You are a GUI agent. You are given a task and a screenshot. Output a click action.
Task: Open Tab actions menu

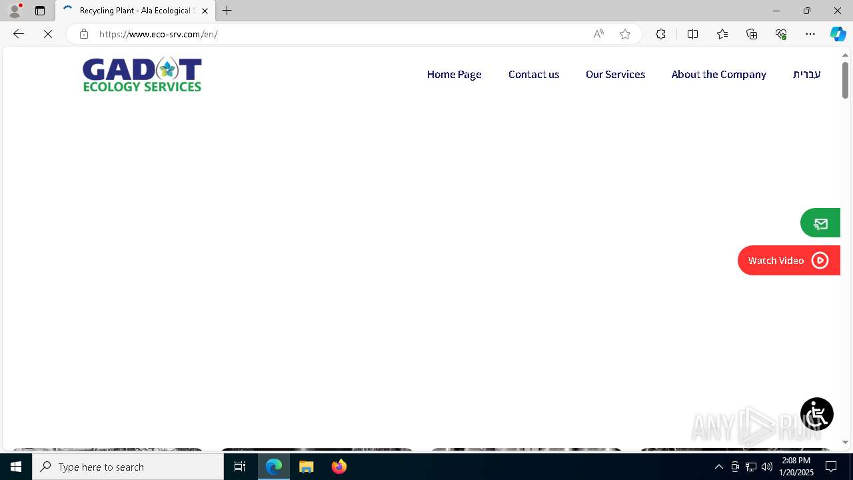pyautogui.click(x=40, y=11)
